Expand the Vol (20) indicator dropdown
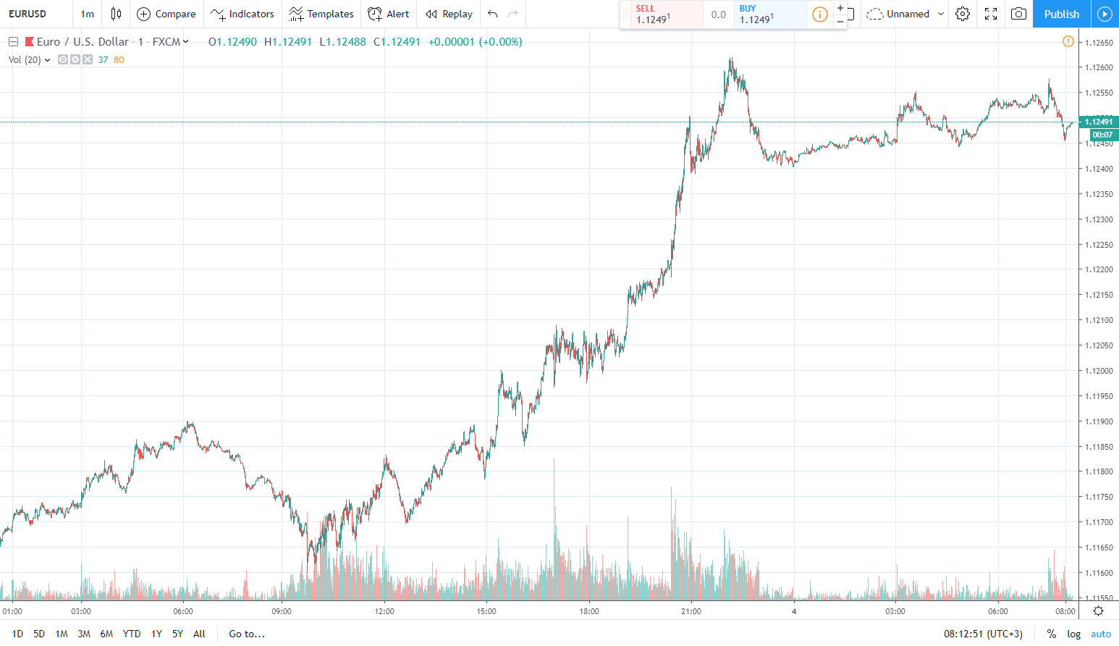The width and height of the screenshot is (1119, 646). 47,59
